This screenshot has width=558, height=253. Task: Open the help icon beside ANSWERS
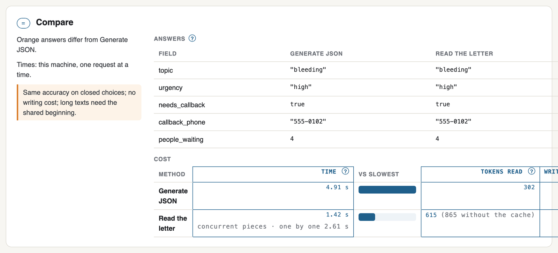pyautogui.click(x=192, y=38)
